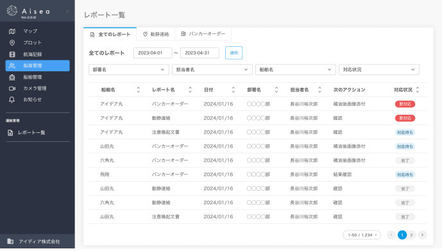Click the crew people icon beside 船員管理
The image size is (442, 251).
pyautogui.click(x=12, y=65)
